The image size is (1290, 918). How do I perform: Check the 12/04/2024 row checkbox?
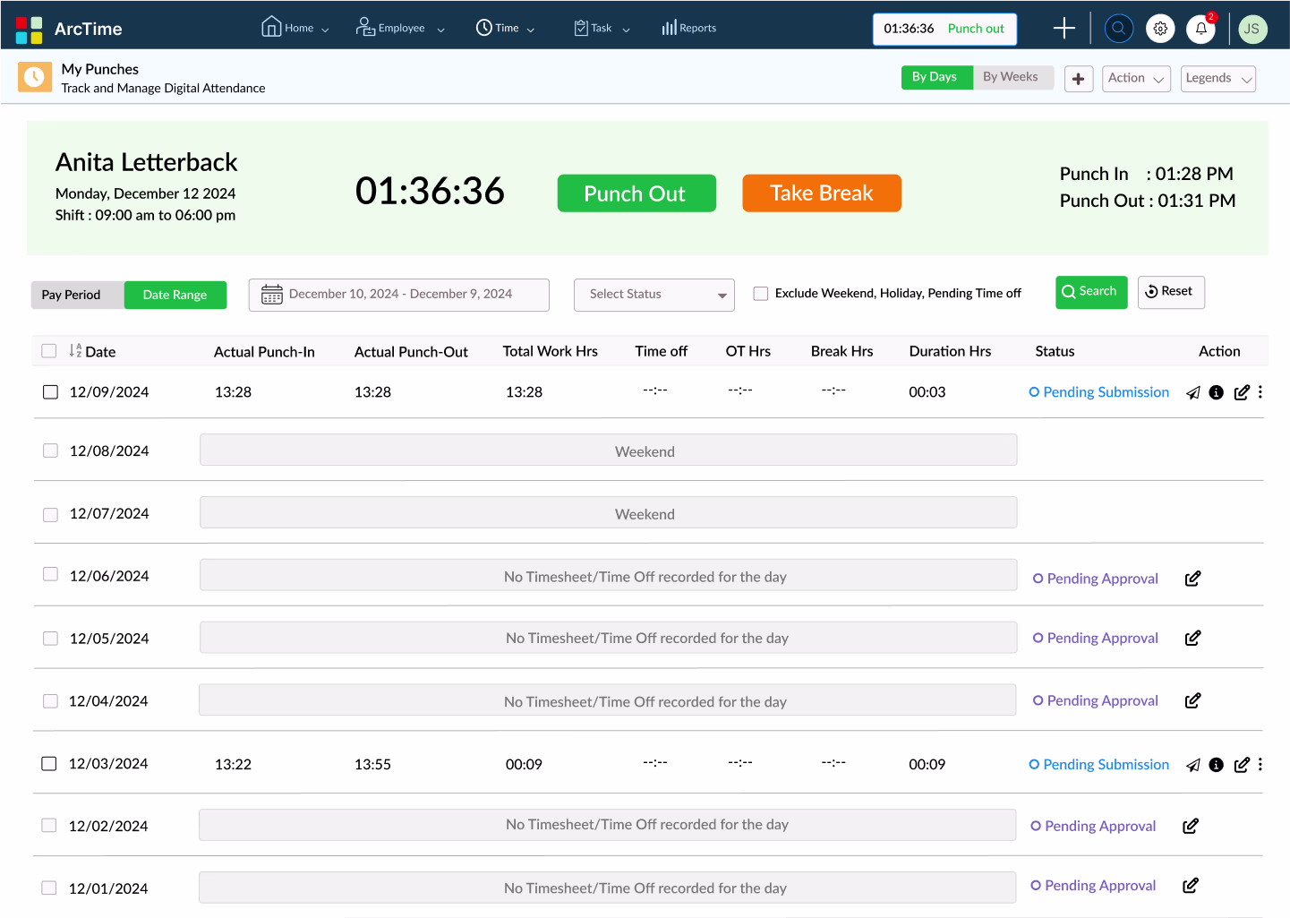coord(49,701)
